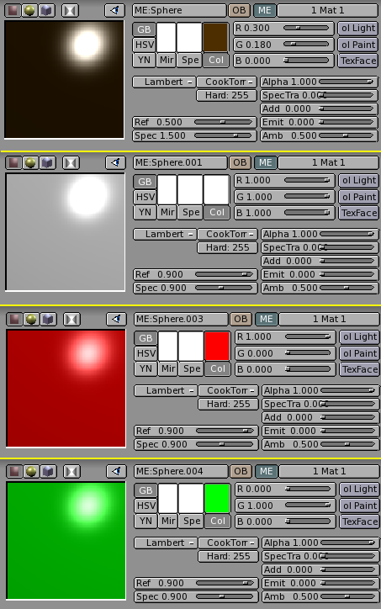381x609 pixels.
Task: Select sphere preview icon in Sphere.001 panel
Action: point(30,162)
